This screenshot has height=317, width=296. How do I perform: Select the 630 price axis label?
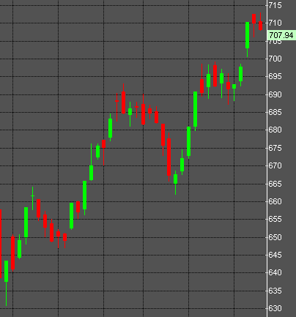pos(275,308)
